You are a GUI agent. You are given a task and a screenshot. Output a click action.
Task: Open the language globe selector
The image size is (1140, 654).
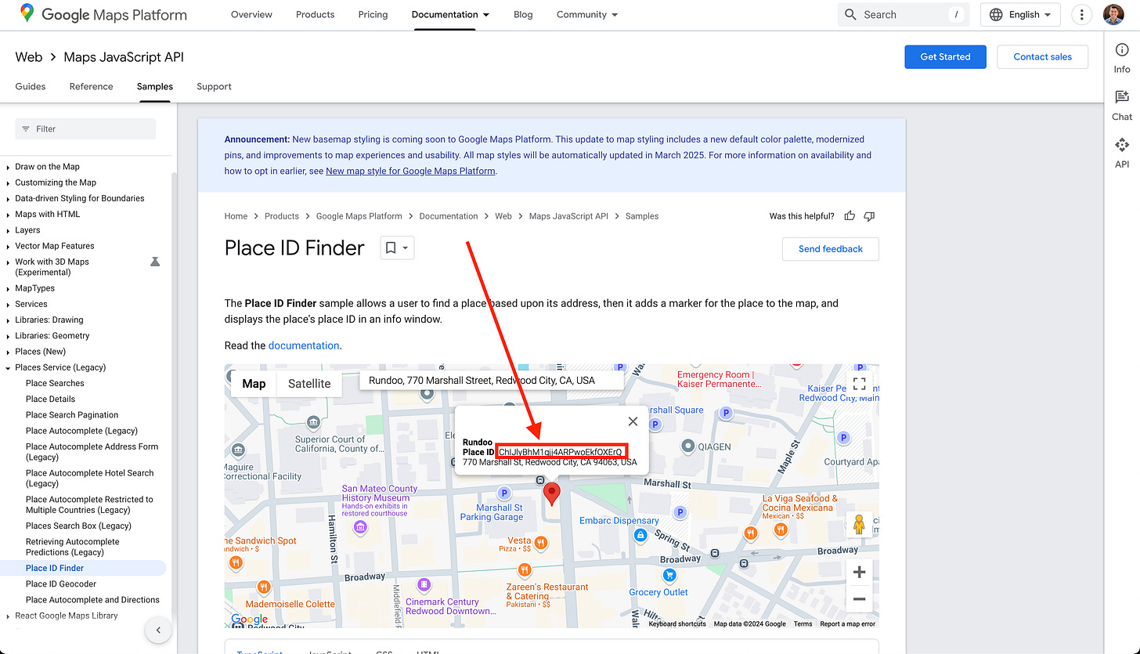pos(1020,14)
